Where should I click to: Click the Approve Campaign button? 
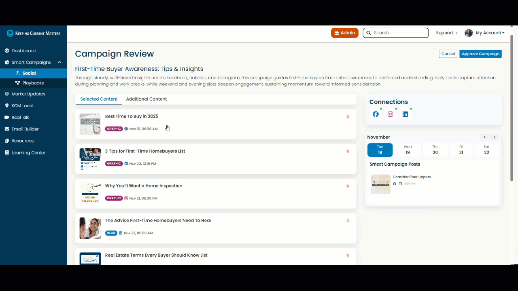[x=480, y=54]
